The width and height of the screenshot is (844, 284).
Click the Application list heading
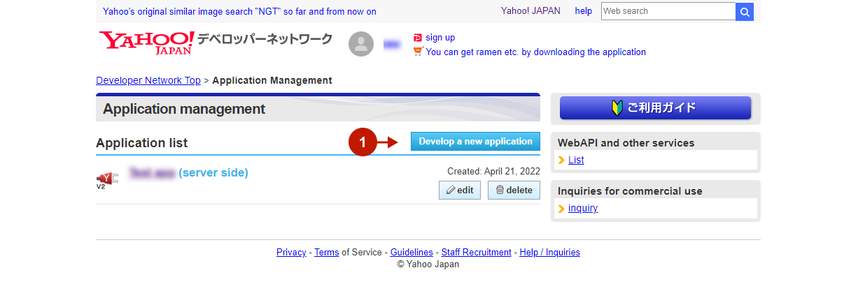142,143
